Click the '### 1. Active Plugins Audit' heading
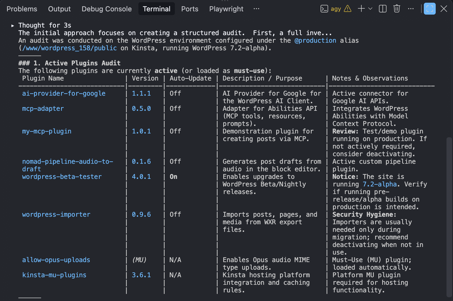This screenshot has height=301, width=453. 69,63
